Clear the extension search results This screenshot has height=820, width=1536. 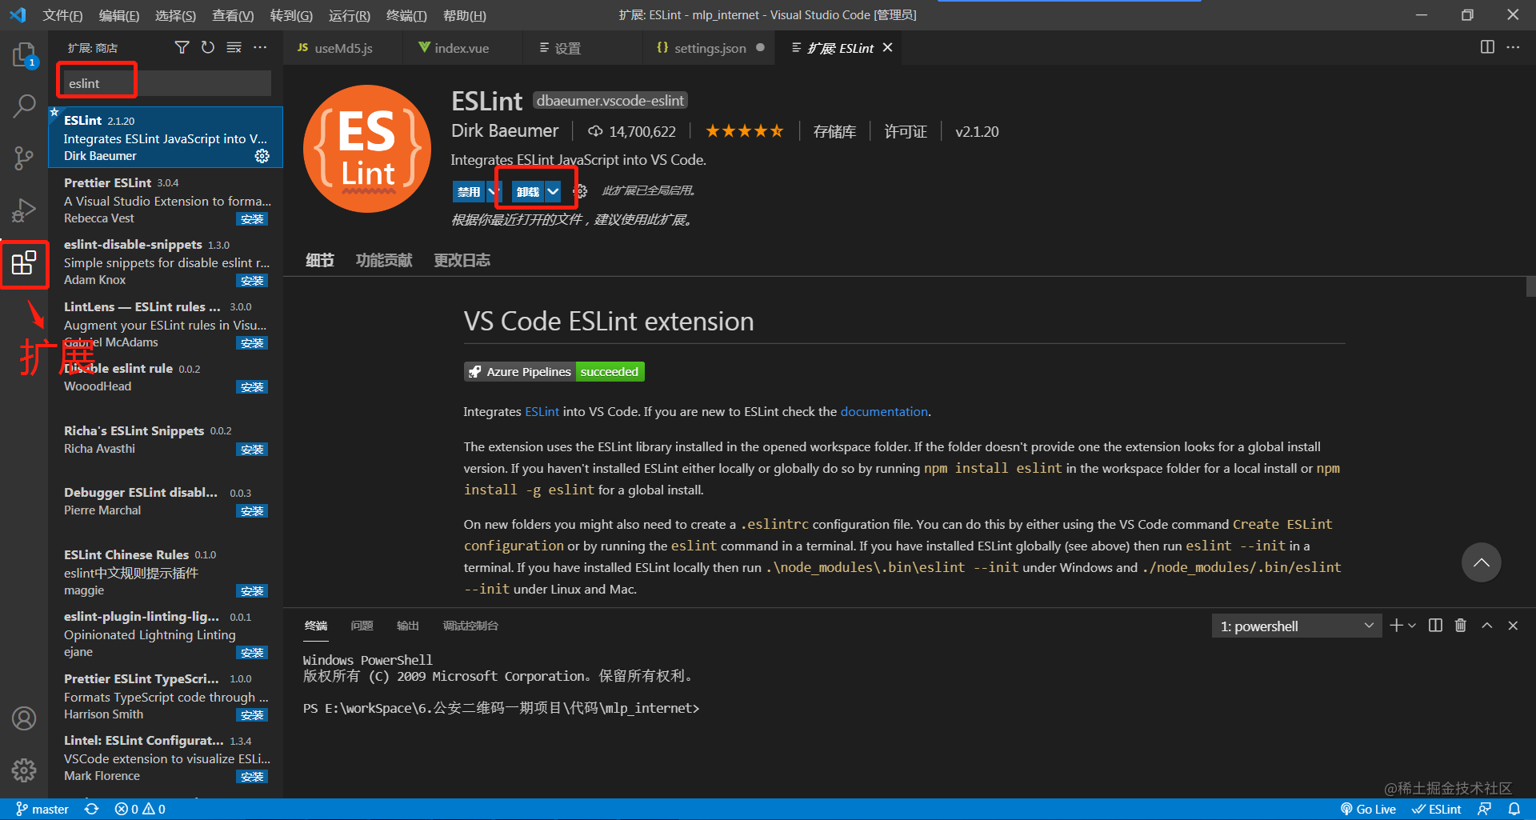pos(234,47)
